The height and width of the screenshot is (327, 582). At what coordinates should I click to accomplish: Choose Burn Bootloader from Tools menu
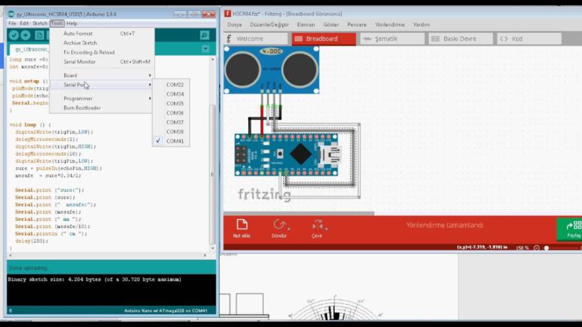click(102, 107)
